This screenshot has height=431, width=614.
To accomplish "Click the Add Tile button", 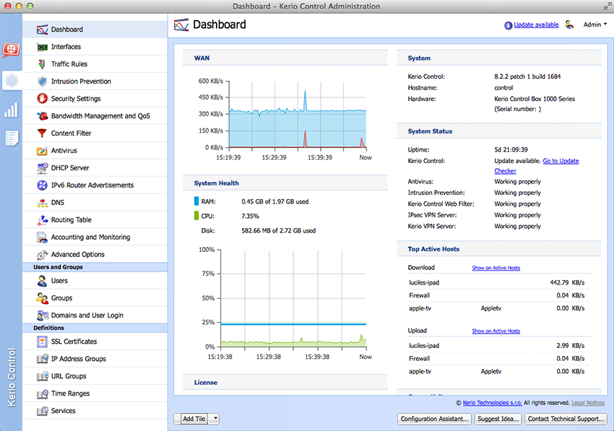I will (x=194, y=419).
